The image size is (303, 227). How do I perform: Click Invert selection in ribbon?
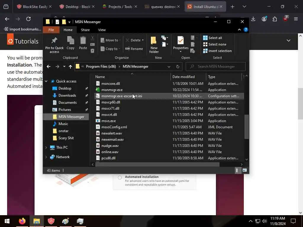tap(217, 51)
